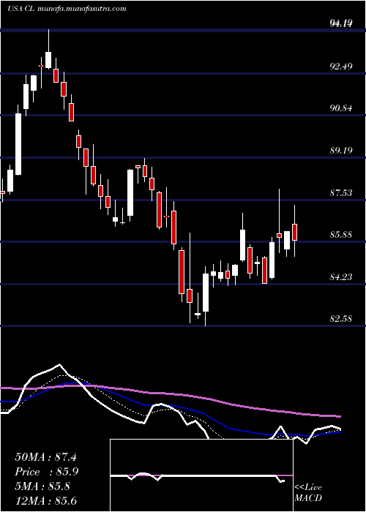Click the Live MACD inset chart
This screenshot has height=512, width=366.
click(x=201, y=475)
